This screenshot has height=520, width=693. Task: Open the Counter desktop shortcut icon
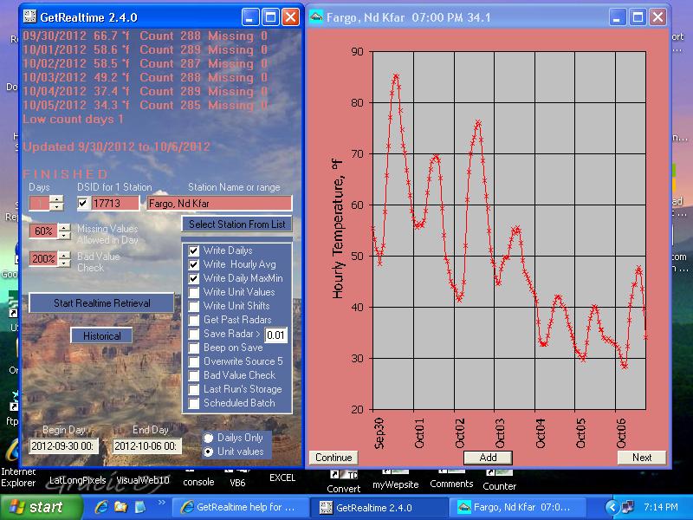point(499,474)
